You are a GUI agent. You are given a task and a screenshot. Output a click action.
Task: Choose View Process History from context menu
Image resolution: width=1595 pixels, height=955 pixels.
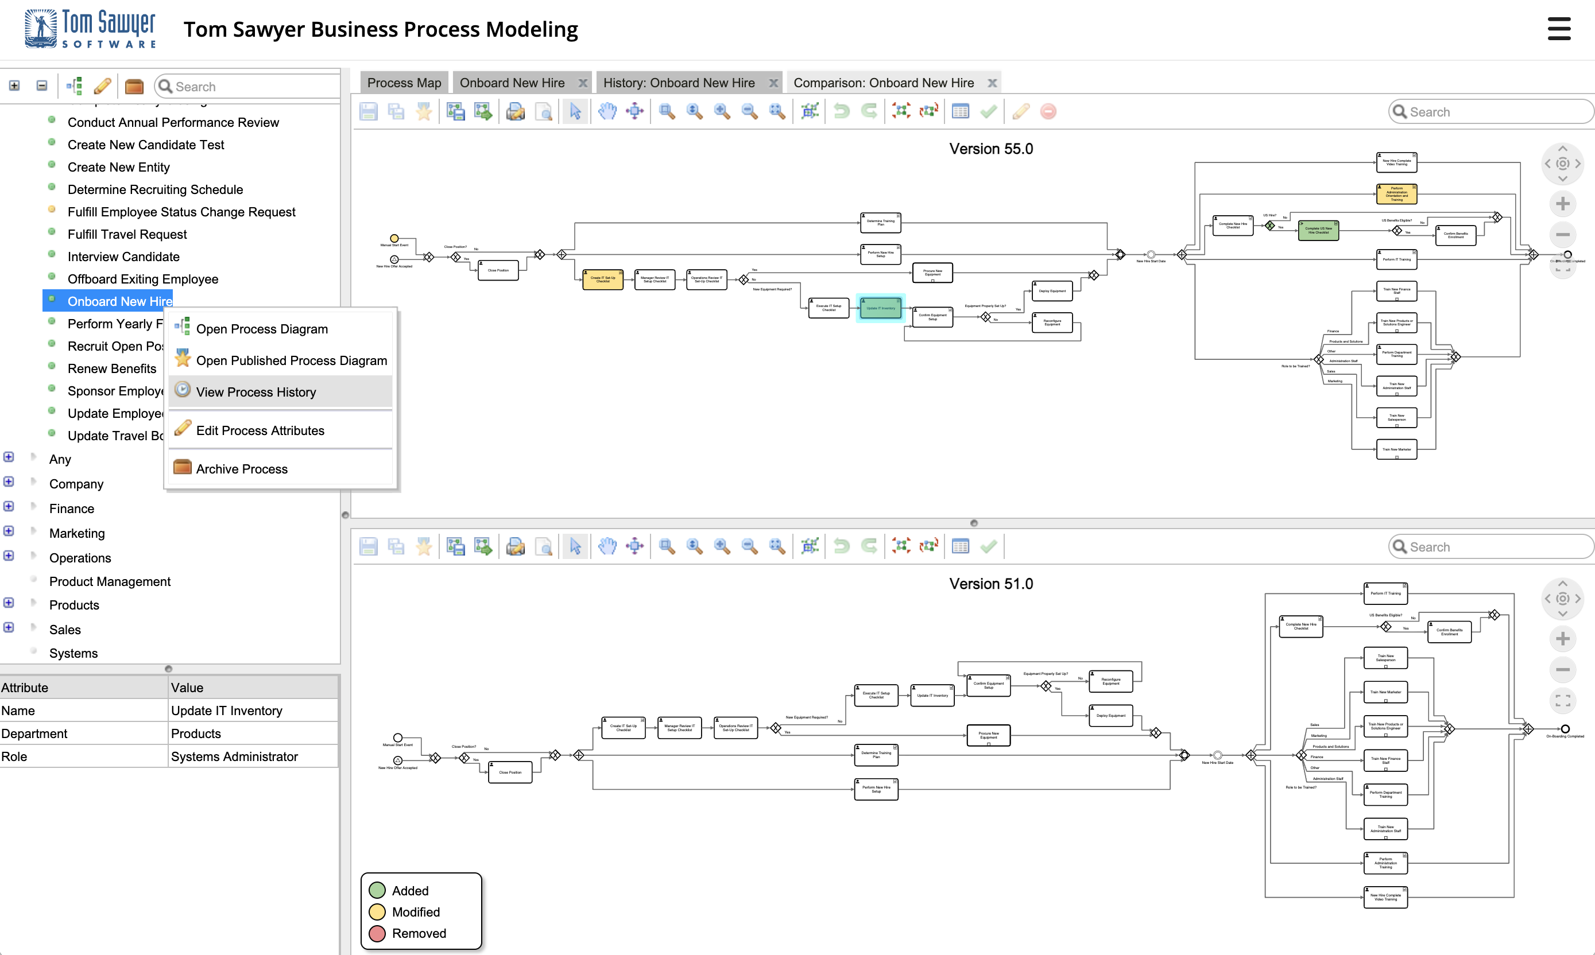[x=255, y=392]
